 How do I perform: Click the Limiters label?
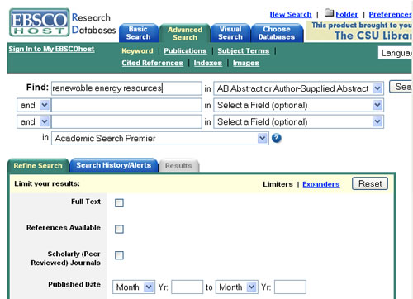(278, 184)
